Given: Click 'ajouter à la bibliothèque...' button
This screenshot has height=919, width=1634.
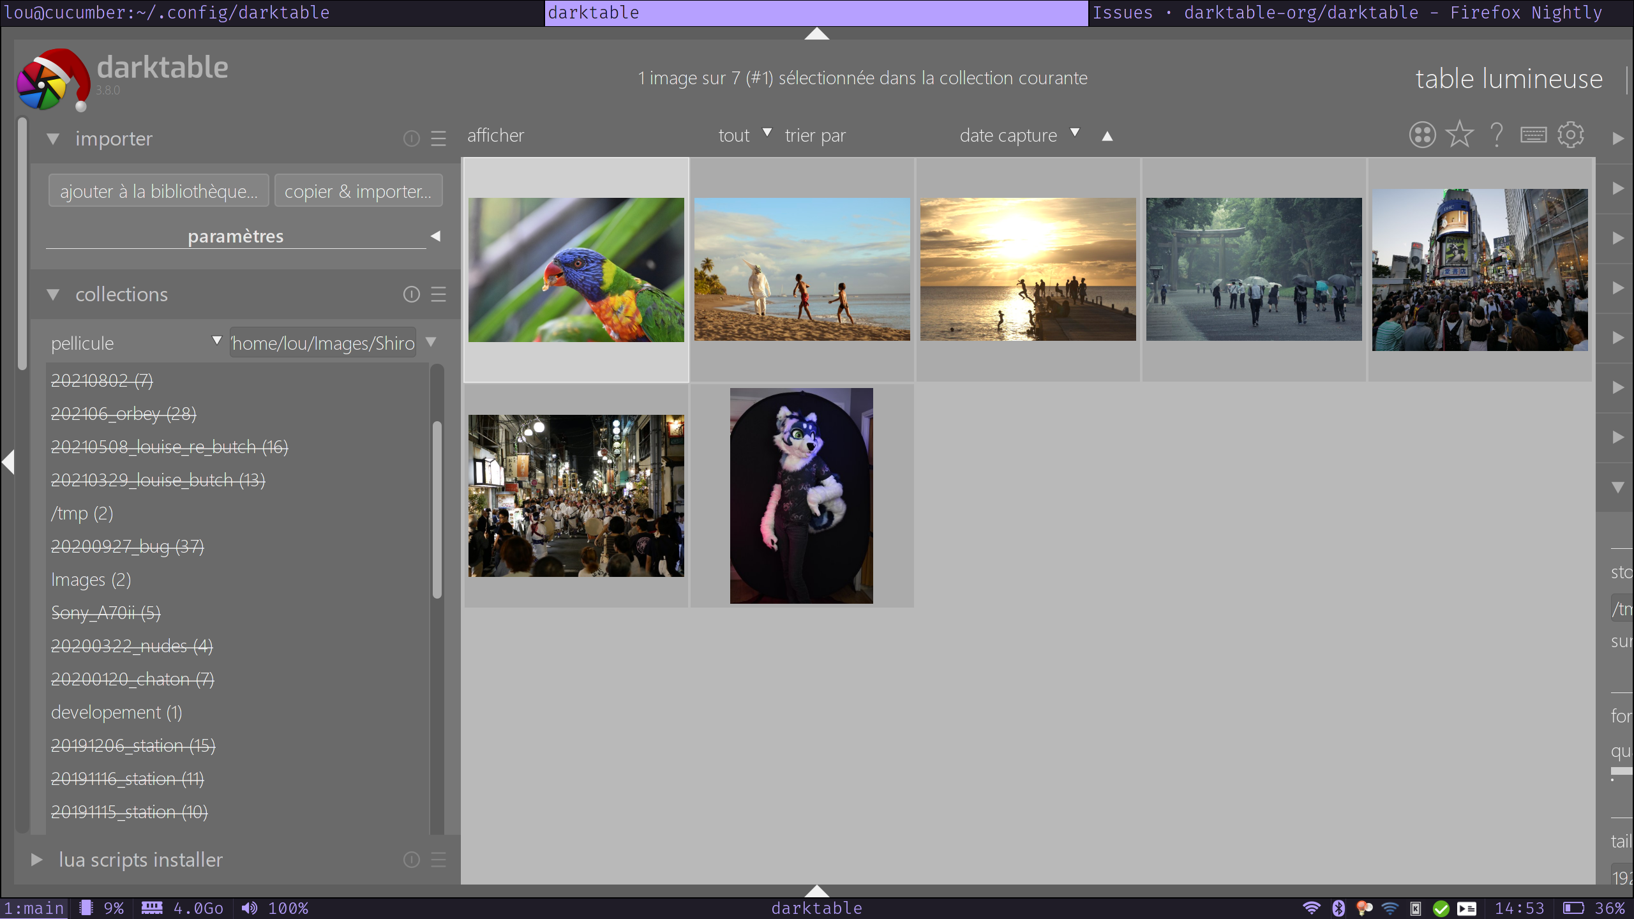Looking at the screenshot, I should click(159, 191).
